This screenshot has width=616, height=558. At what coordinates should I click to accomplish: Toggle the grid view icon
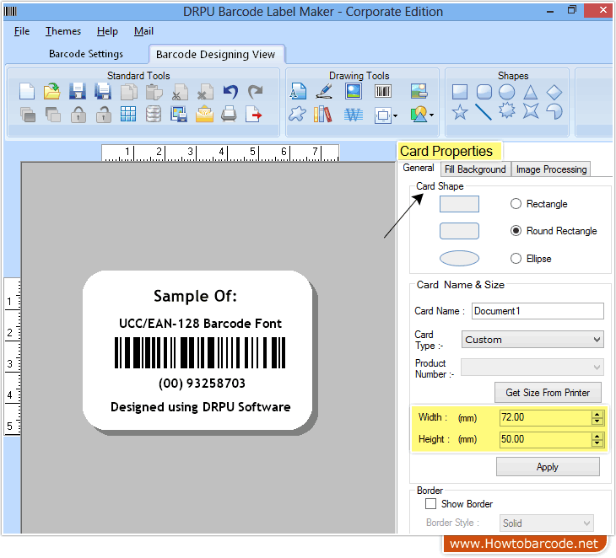point(128,114)
